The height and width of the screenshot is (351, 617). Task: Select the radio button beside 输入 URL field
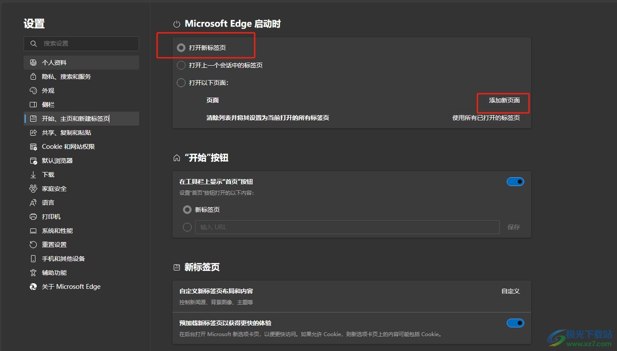[x=187, y=227]
